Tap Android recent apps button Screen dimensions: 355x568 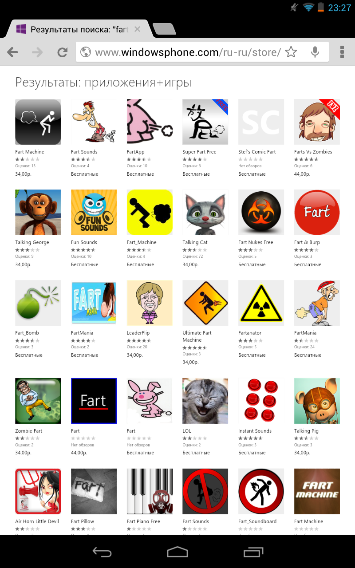click(253, 552)
